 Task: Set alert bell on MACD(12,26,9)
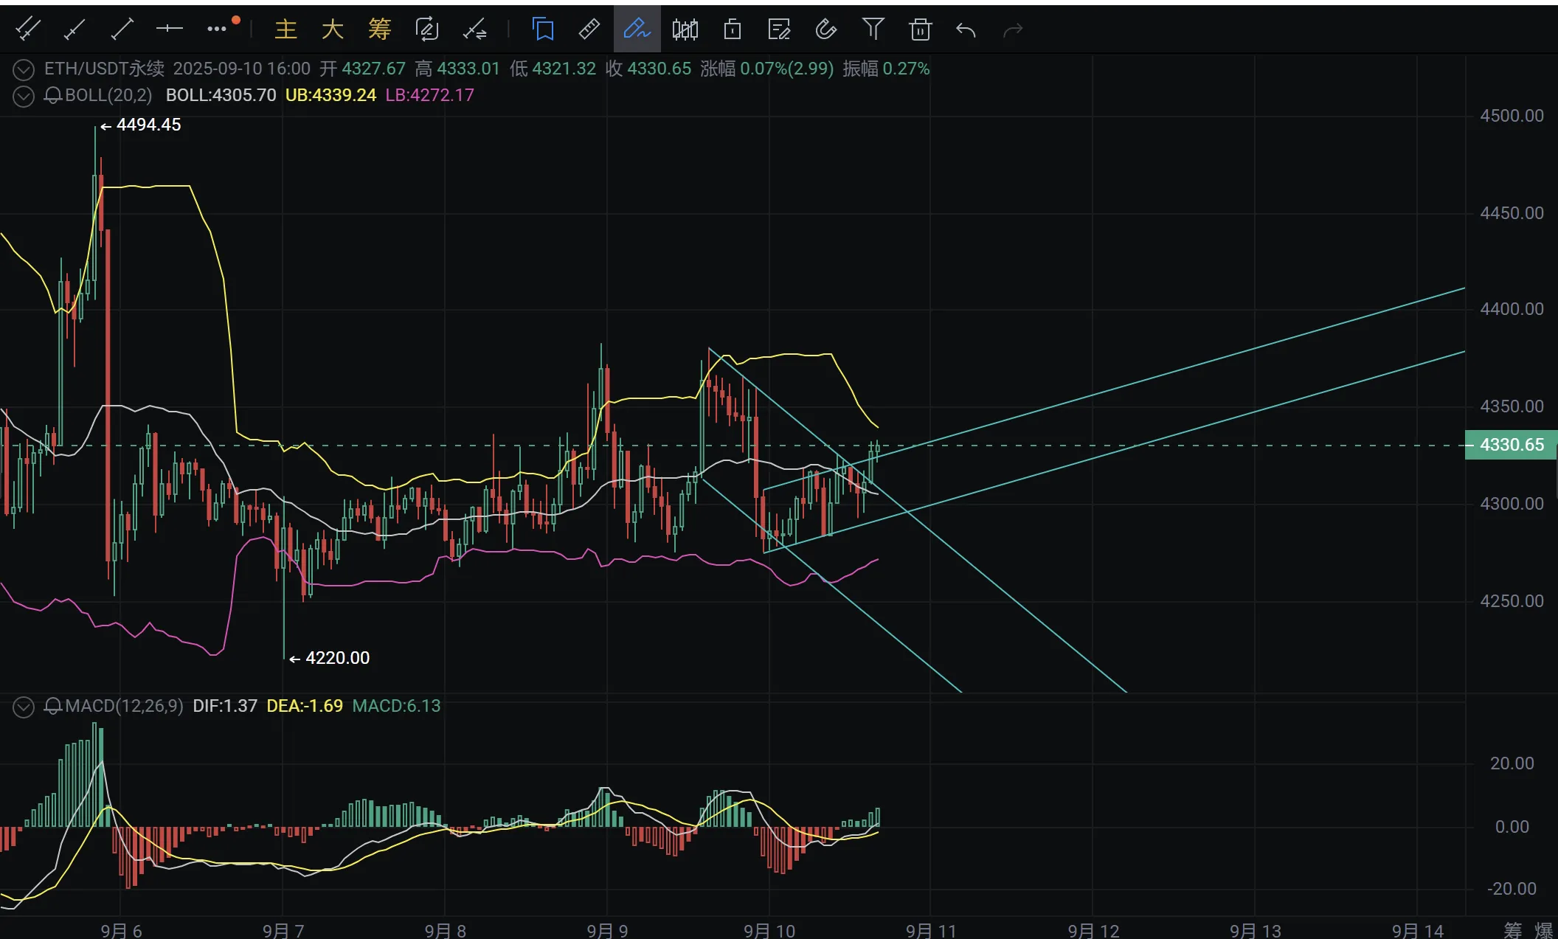pyautogui.click(x=52, y=707)
